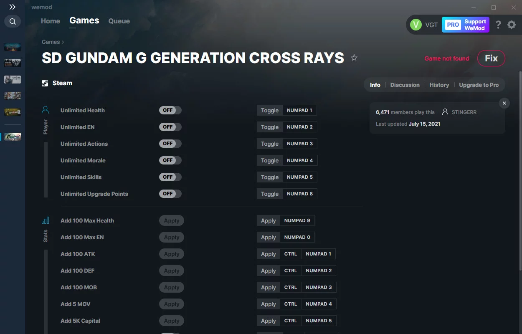This screenshot has height=334, width=522.
Task: Click Toggle hotkey button for Unlimited Health
Action: 270,110
